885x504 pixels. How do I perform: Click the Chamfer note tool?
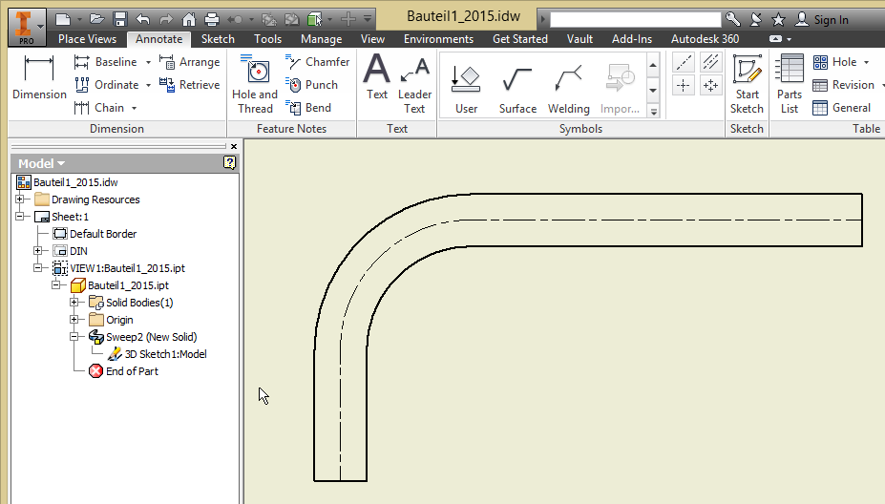point(318,62)
